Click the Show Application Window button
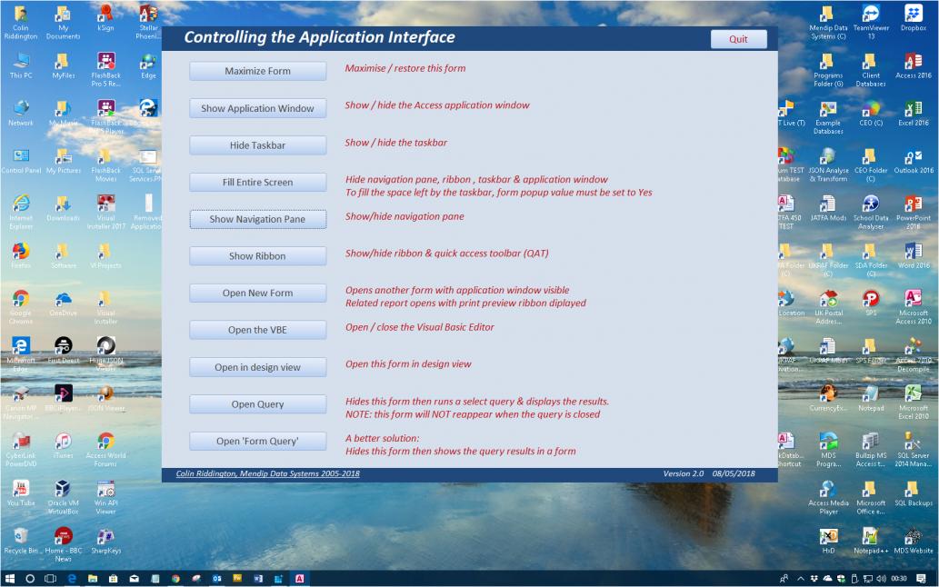Viewport: 939px width, 587px height. [257, 108]
